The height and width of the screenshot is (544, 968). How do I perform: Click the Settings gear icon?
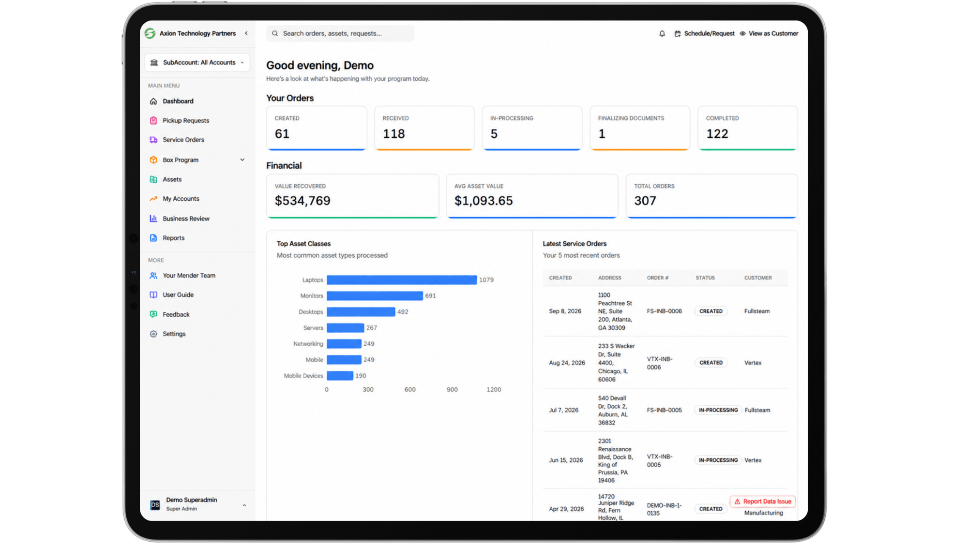coord(153,334)
